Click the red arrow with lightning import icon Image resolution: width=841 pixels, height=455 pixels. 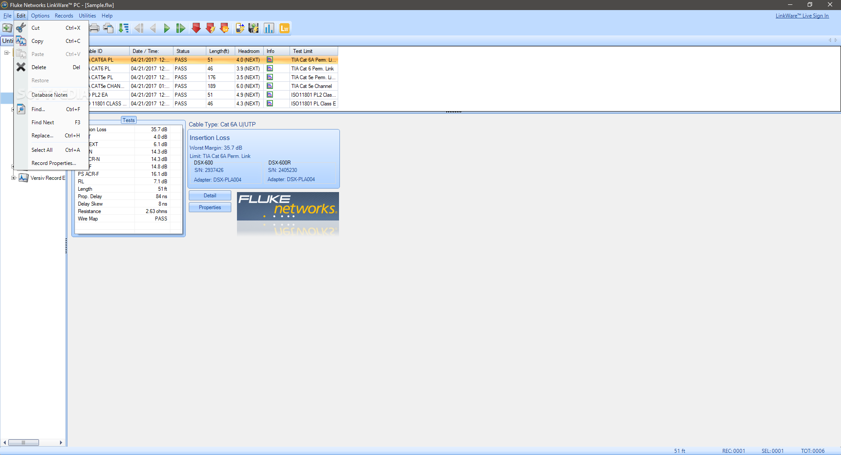coord(211,28)
